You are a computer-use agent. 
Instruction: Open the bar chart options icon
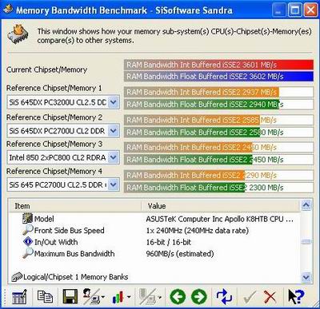[x=118, y=297]
